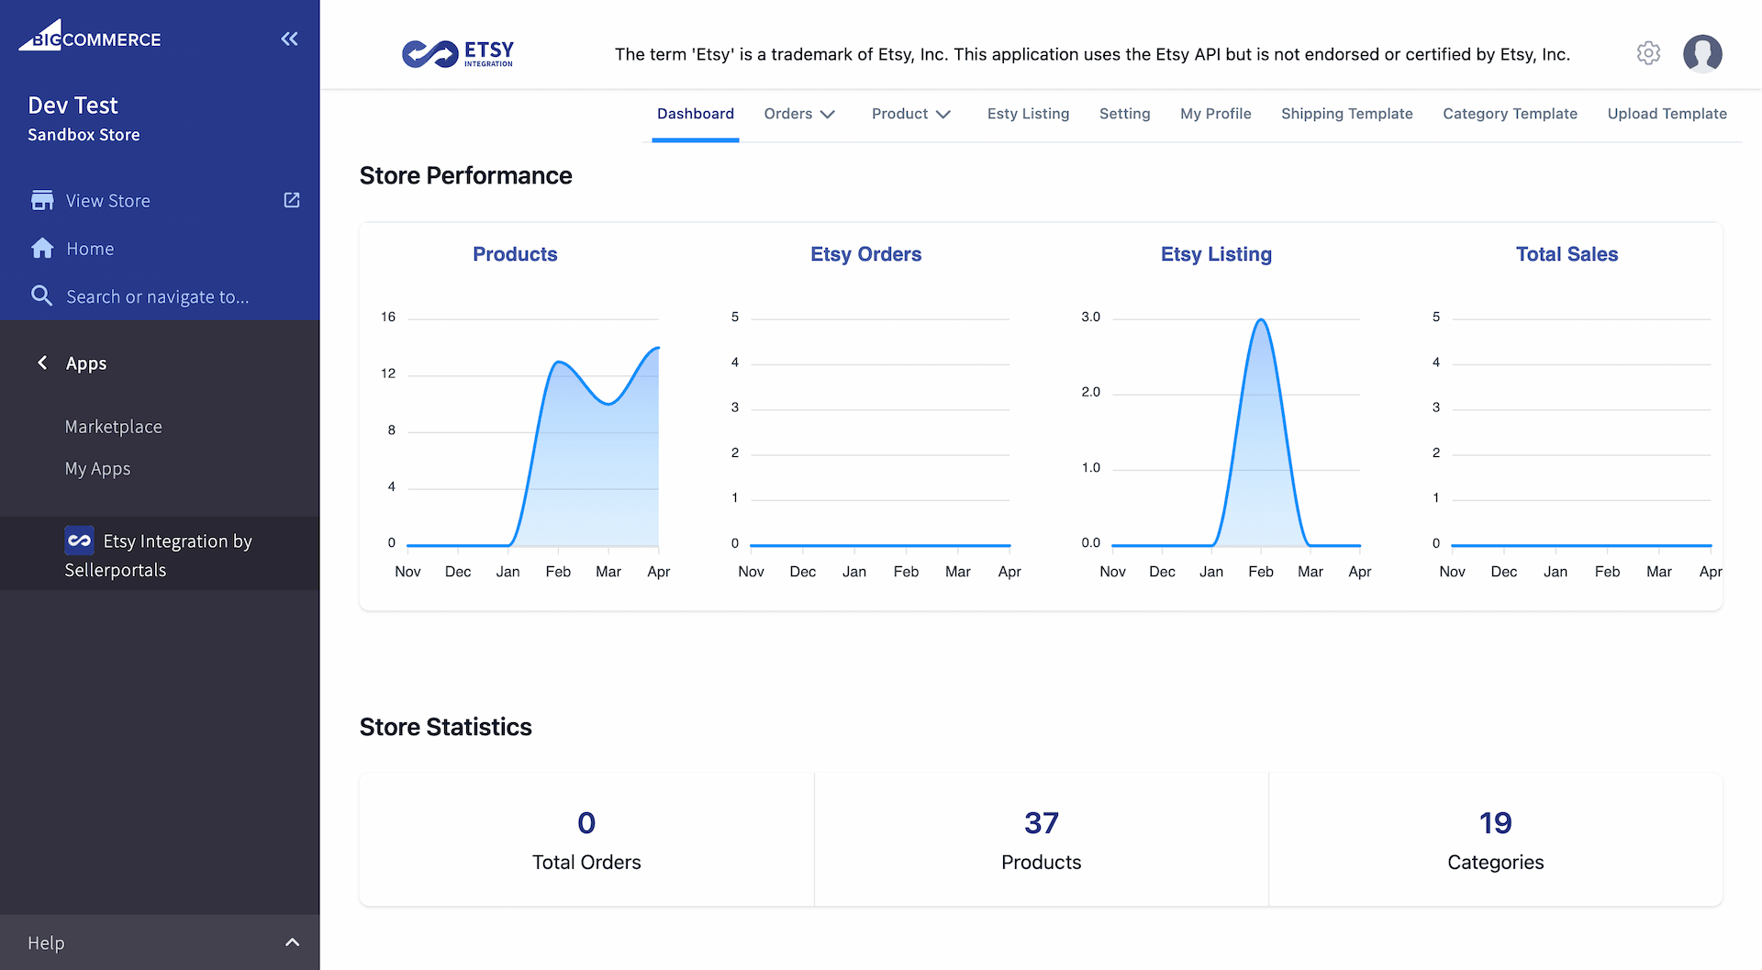Expand the Orders dropdown menu
Screen dimensions: 1762x970
tap(799, 114)
